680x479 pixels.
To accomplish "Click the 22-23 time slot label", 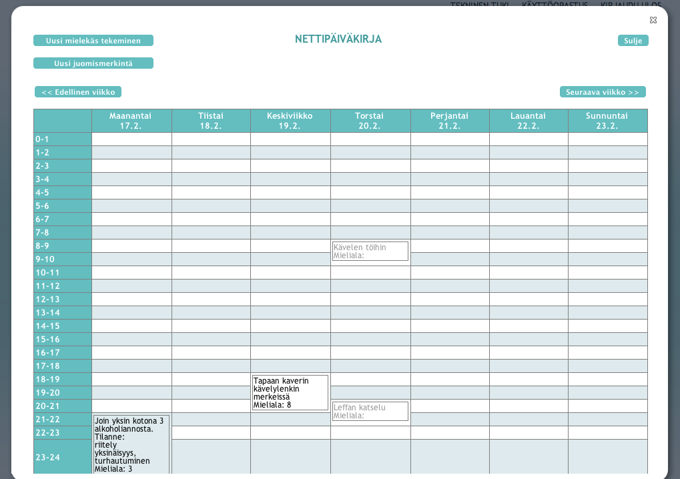I will tap(63, 432).
